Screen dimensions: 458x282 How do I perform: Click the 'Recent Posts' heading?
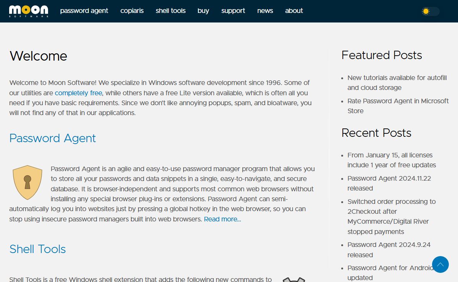point(376,133)
